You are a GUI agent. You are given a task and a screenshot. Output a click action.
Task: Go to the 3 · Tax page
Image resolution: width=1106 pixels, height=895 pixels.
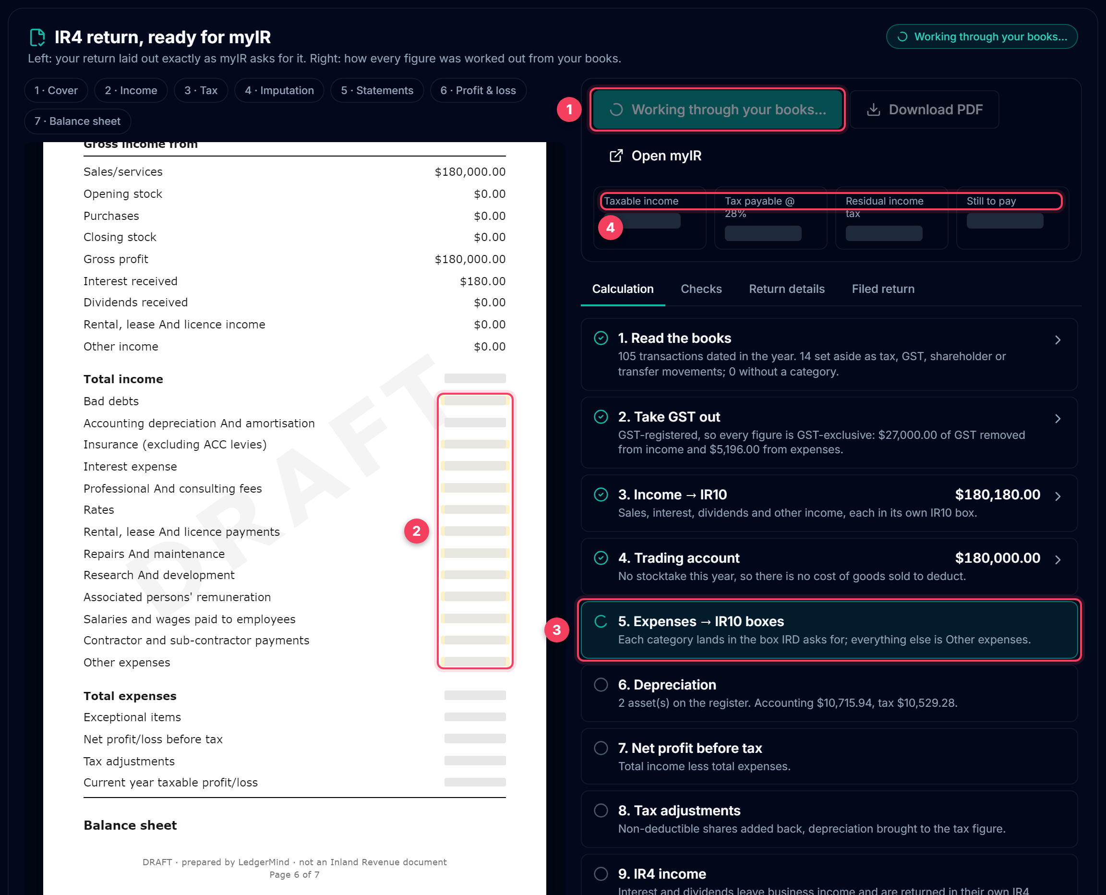point(201,90)
